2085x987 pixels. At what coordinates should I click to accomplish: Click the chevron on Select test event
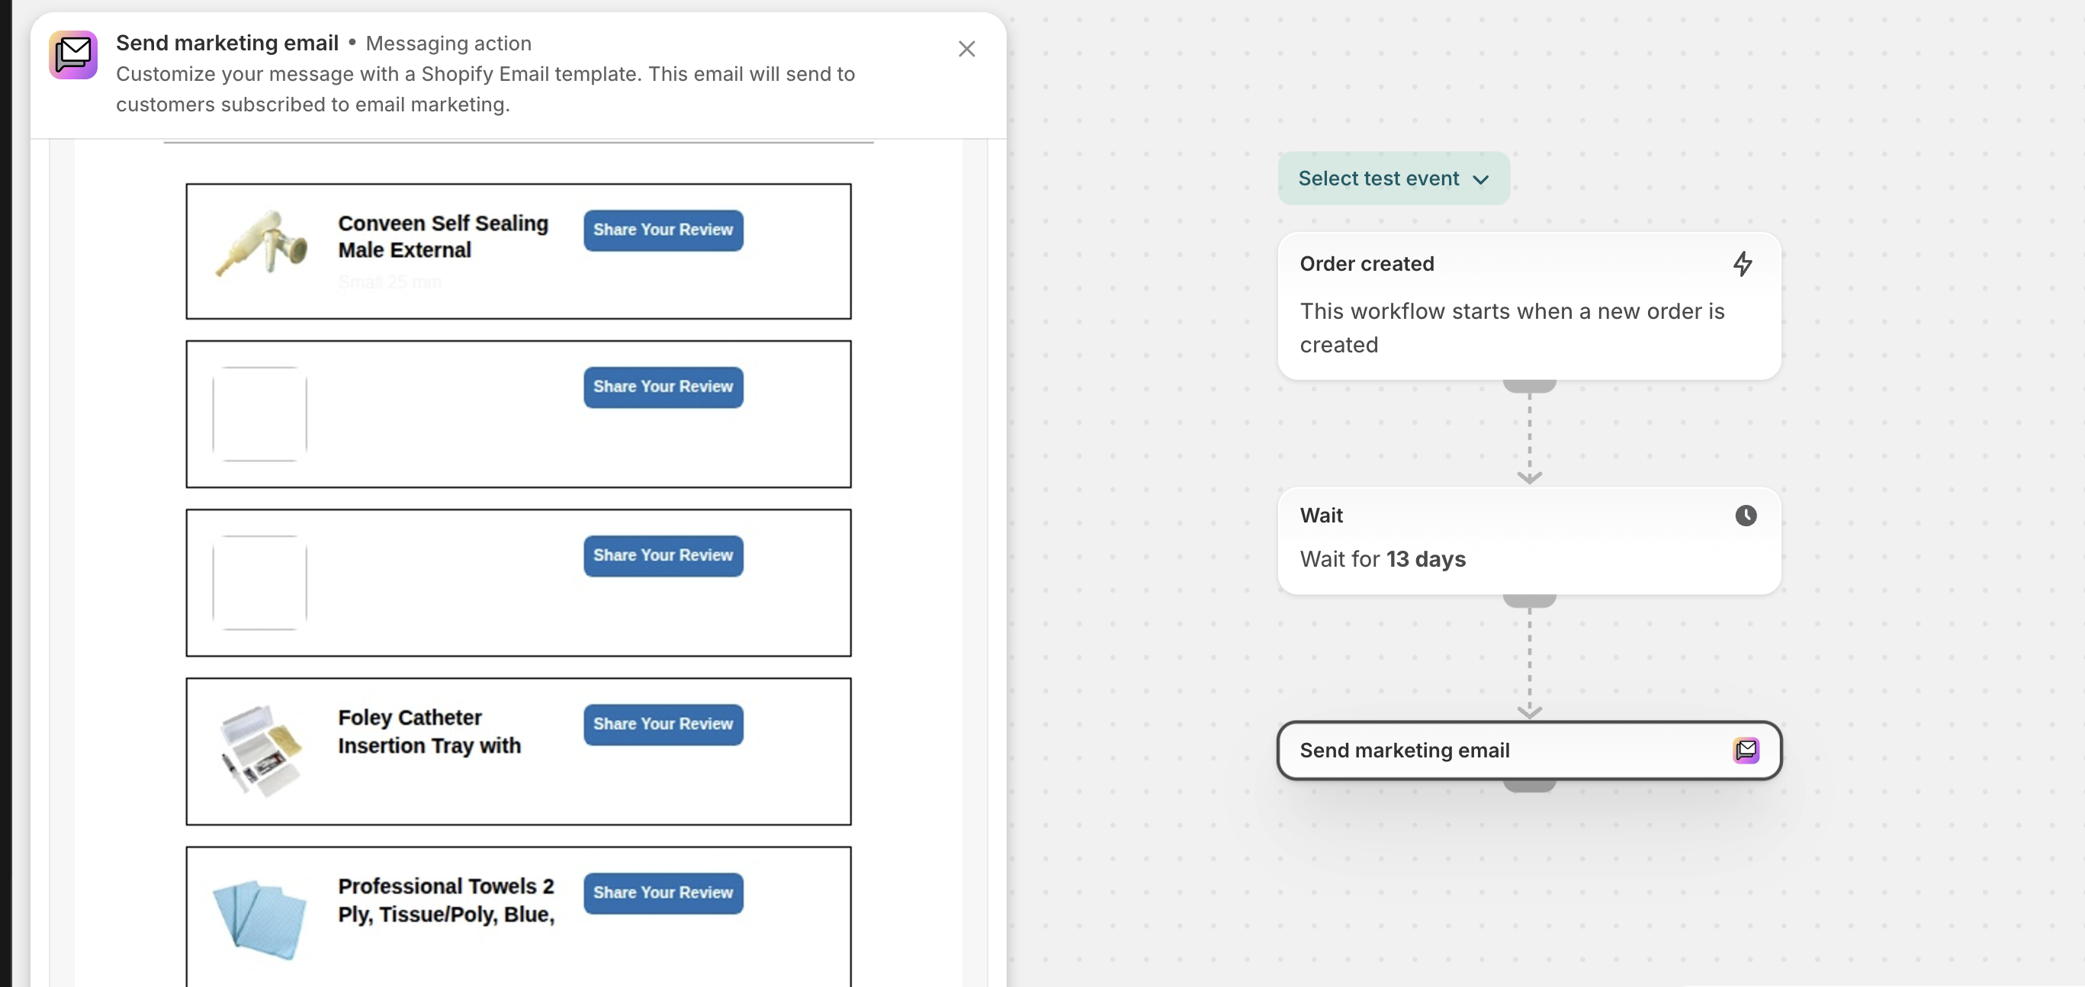click(1481, 180)
